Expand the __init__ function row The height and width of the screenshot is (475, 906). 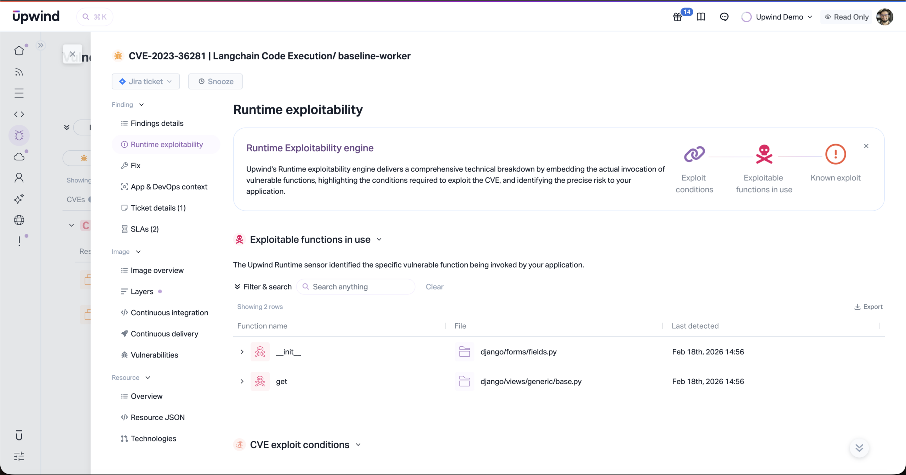point(242,352)
